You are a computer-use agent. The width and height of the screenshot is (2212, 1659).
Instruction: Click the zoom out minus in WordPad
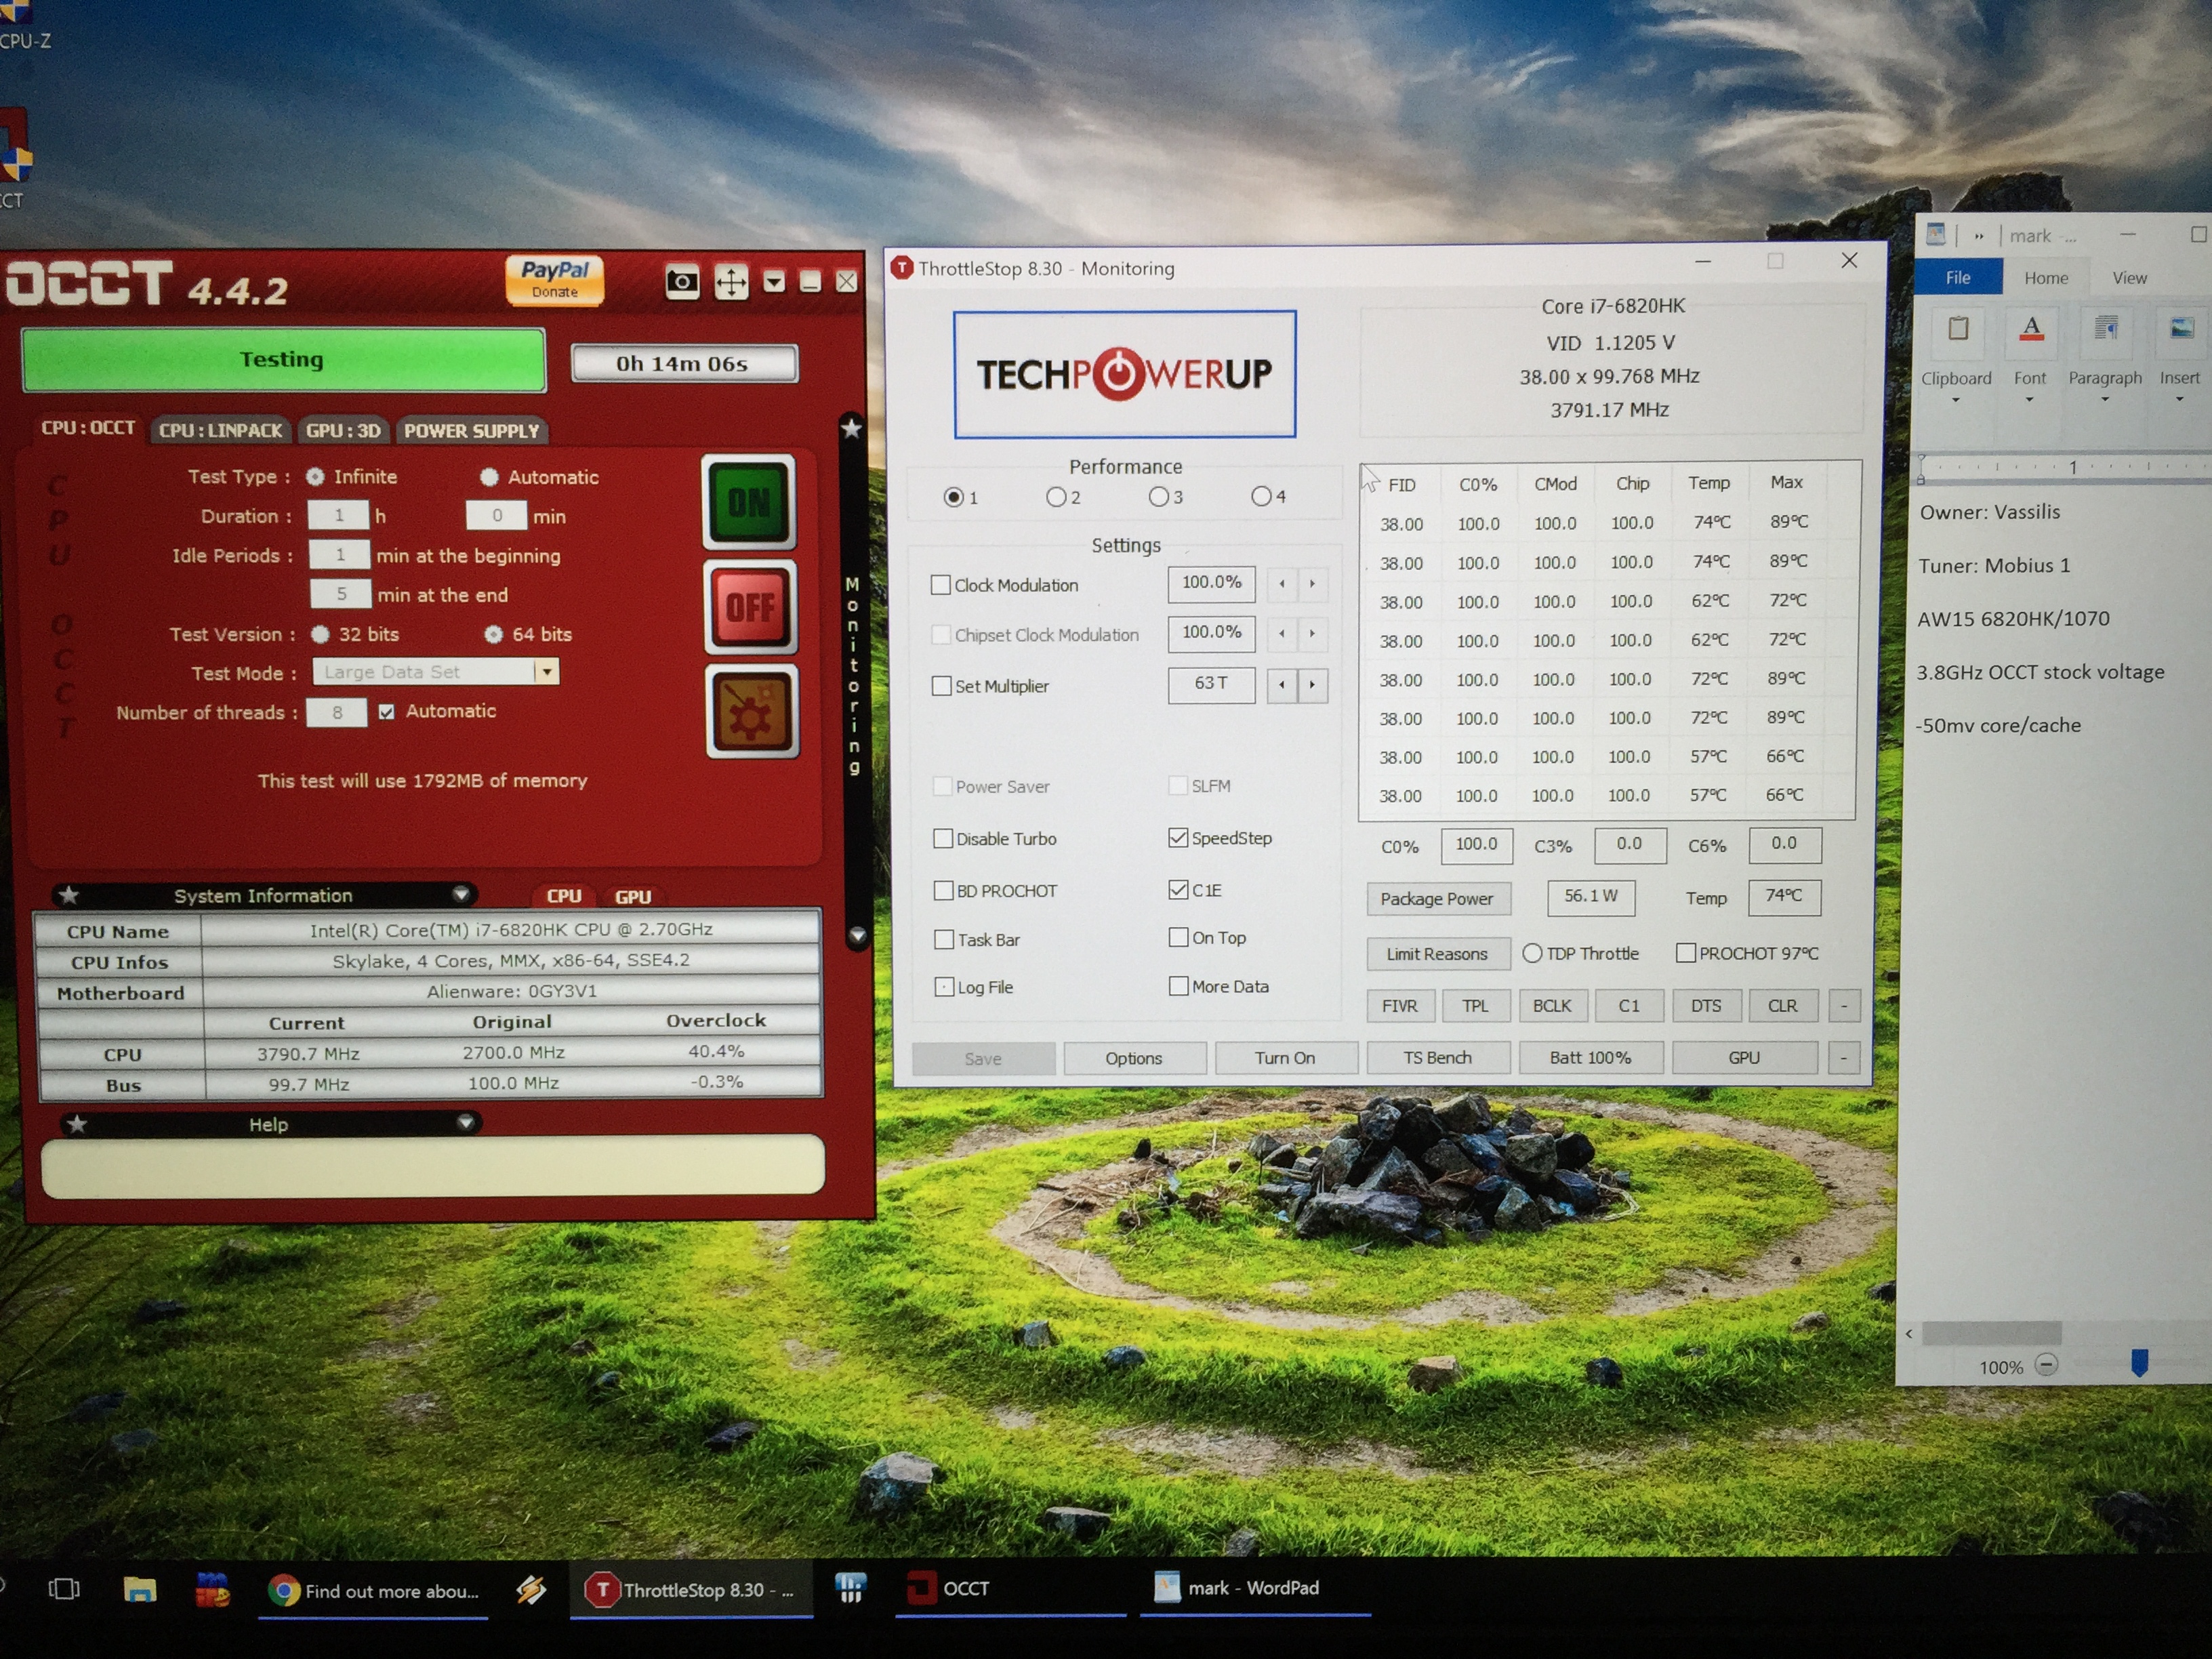pos(2046,1364)
